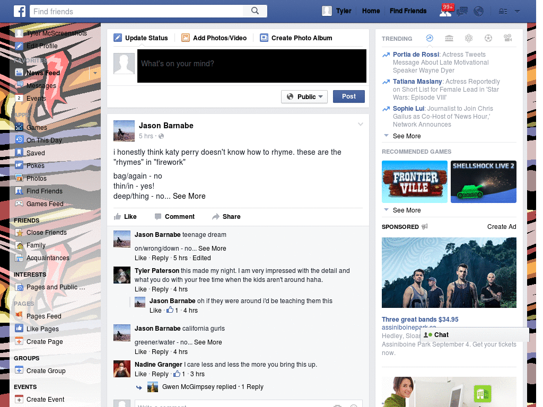The image size is (543, 407).
Task: Open Acquaintances list
Action: point(48,258)
